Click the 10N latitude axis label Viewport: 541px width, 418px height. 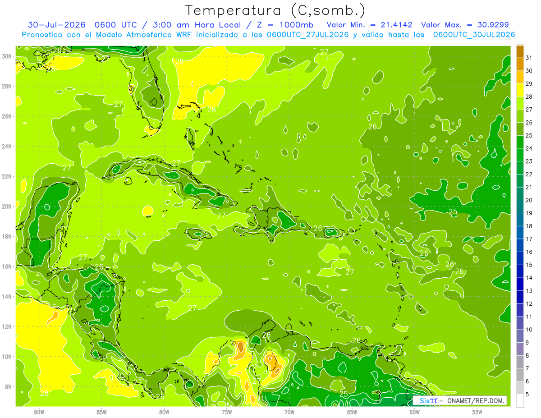pos(8,356)
